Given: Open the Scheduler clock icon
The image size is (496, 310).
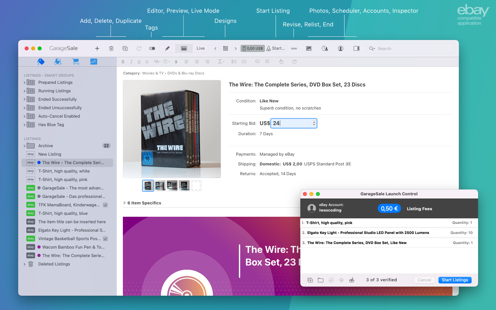Looking at the screenshot, I should coord(325,48).
